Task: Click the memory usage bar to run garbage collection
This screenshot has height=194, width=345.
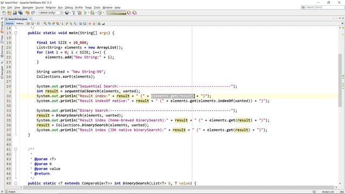Action: 116,13
